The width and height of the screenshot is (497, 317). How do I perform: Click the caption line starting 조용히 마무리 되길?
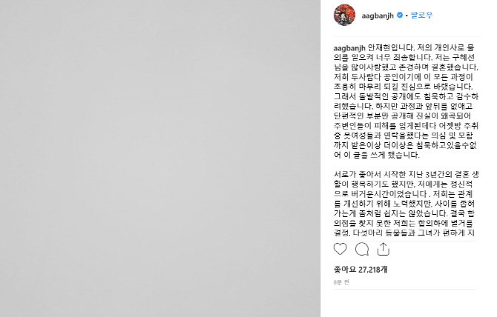[403, 87]
